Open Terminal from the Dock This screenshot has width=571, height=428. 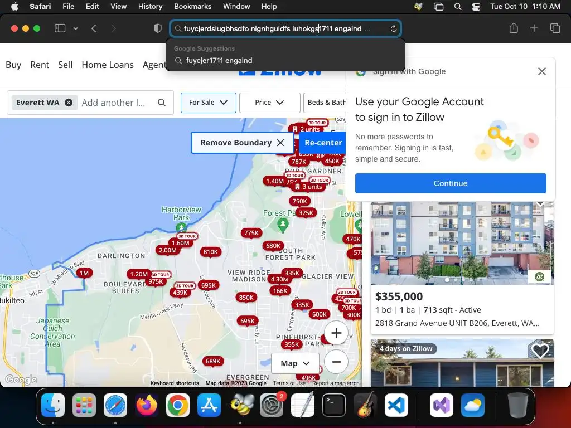pos(334,405)
